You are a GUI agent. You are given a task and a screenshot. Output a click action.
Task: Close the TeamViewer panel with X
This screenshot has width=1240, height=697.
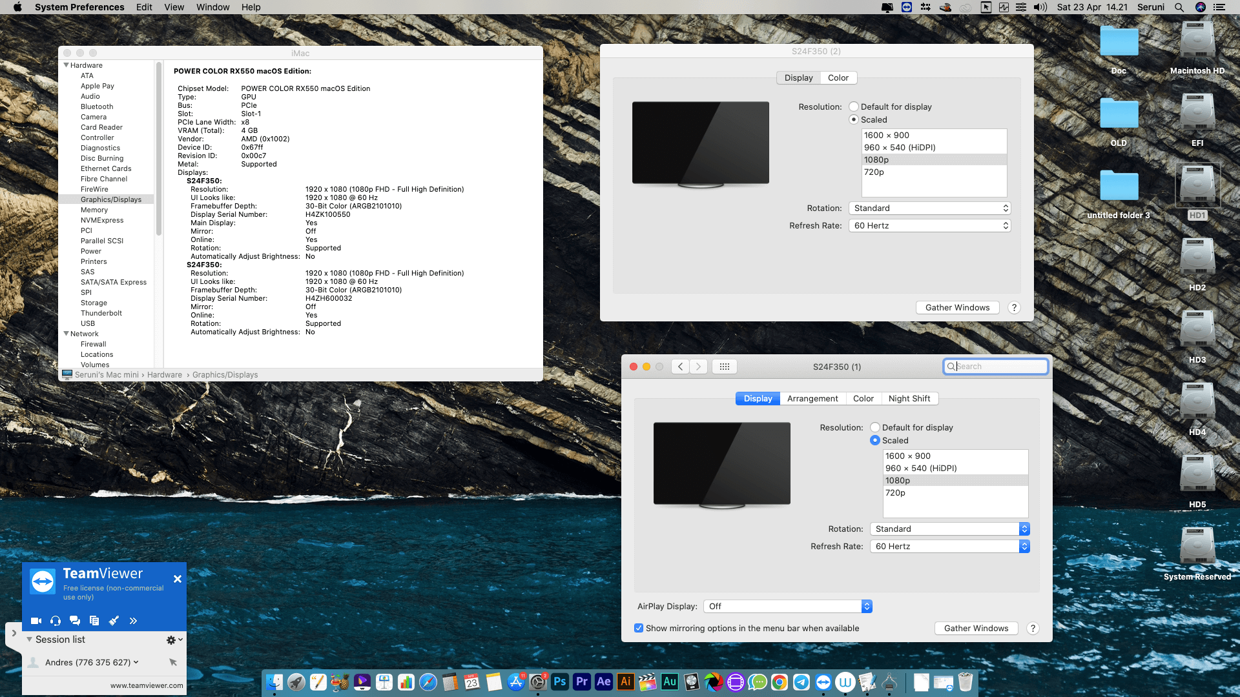tap(178, 579)
